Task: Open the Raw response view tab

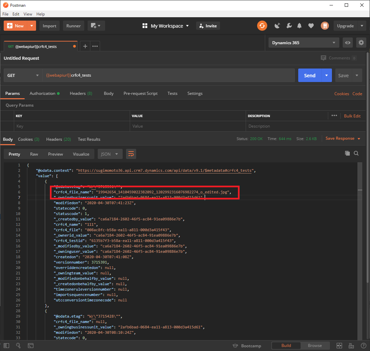Action: click(x=34, y=154)
